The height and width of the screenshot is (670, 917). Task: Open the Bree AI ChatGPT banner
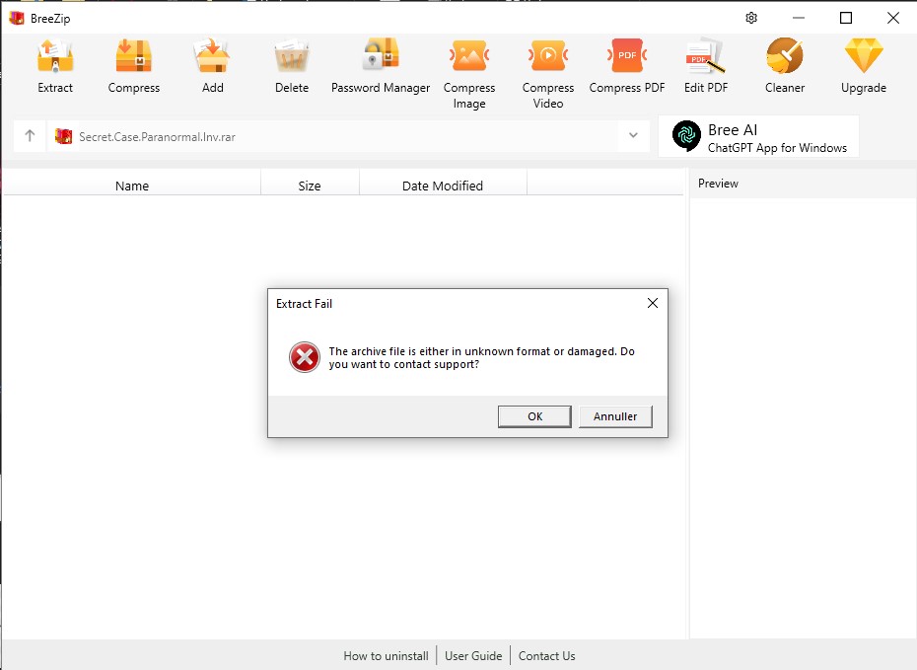758,137
